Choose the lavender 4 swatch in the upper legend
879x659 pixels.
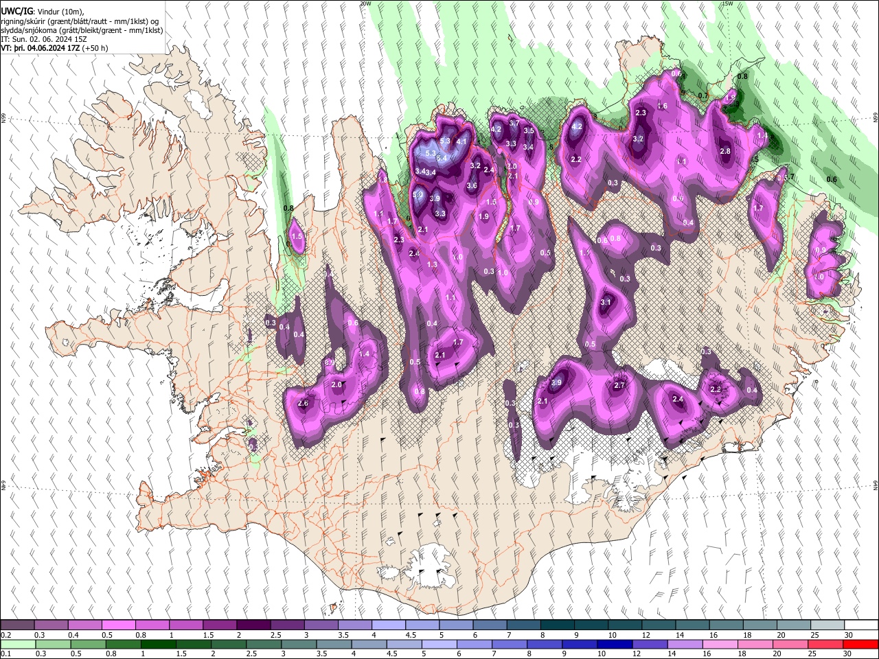click(x=388, y=625)
